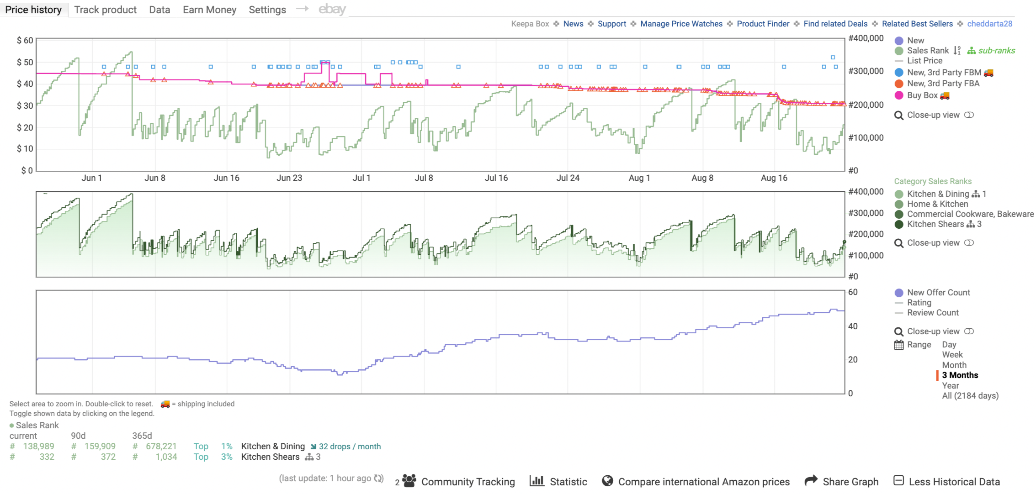Click the Community Tracking people icon
Screen dimensions: 1036x494
pyautogui.click(x=409, y=481)
